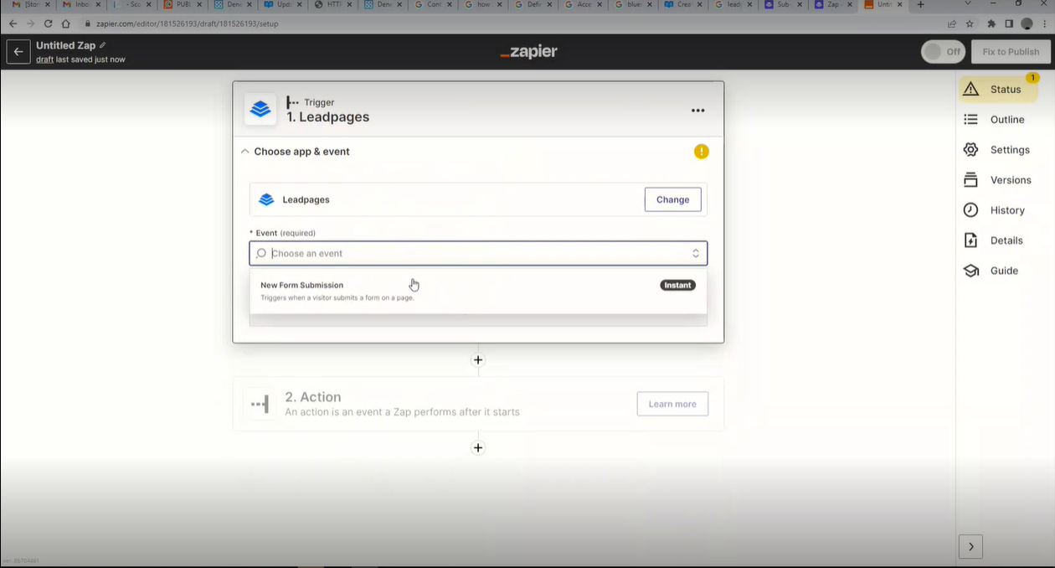Toggle the event dropdown arrows
This screenshot has width=1055, height=568.
695,253
